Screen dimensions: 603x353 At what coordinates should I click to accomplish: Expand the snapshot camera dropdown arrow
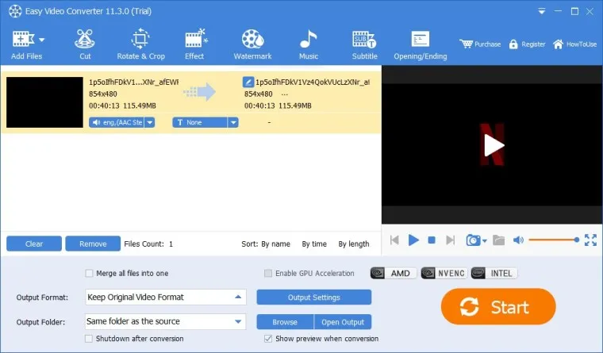click(x=485, y=241)
